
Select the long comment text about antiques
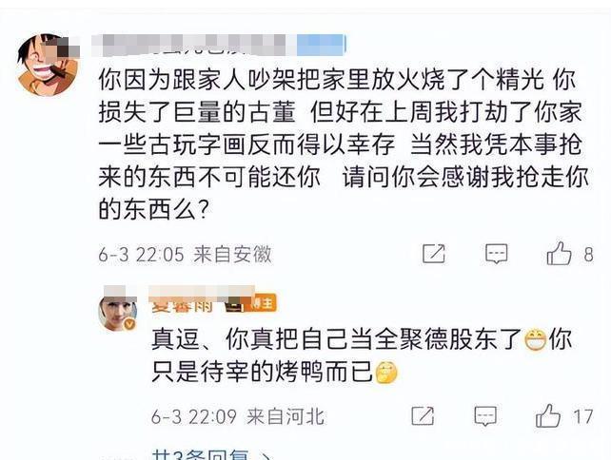pyautogui.click(x=343, y=144)
